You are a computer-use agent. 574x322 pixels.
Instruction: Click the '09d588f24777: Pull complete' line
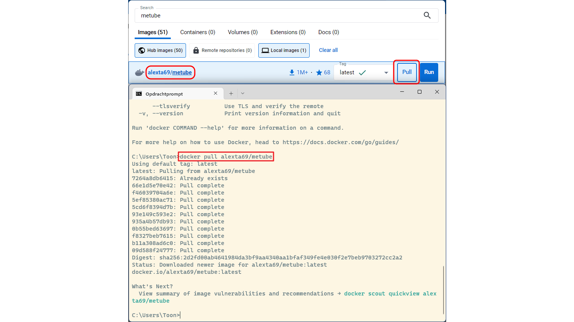(x=178, y=250)
